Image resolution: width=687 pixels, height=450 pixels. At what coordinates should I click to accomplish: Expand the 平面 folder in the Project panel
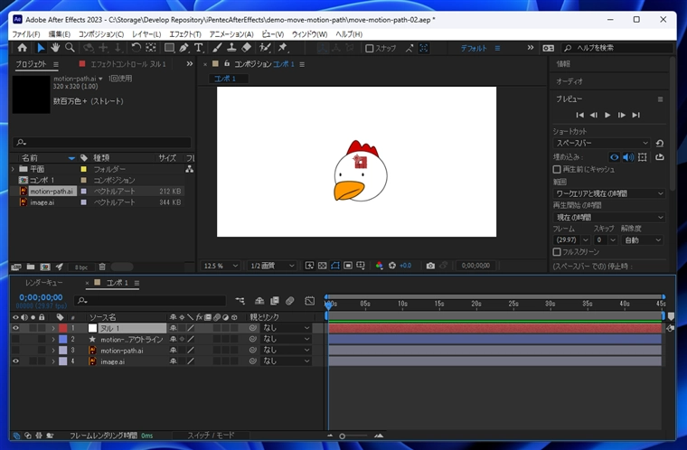pyautogui.click(x=13, y=169)
